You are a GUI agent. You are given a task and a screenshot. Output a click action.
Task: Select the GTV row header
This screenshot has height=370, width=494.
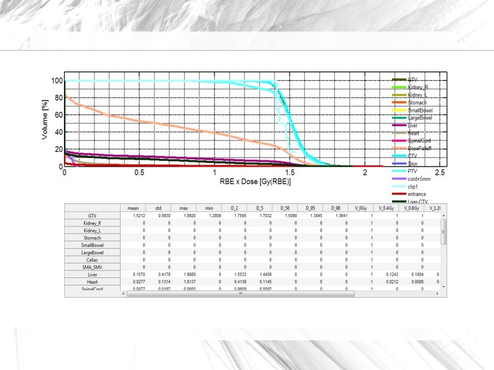coord(92,216)
